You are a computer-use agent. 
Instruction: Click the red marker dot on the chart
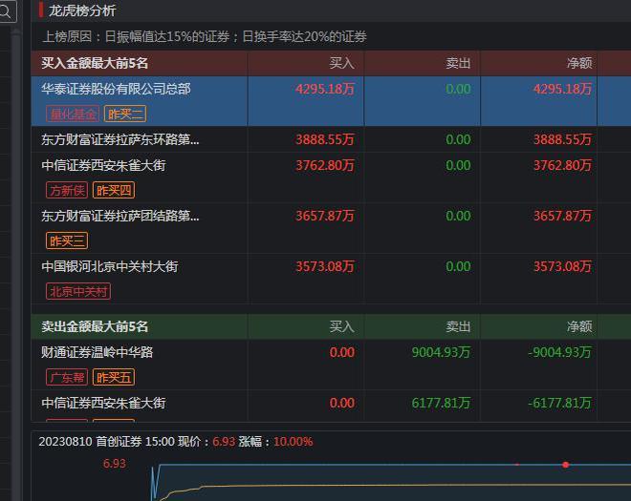(565, 465)
